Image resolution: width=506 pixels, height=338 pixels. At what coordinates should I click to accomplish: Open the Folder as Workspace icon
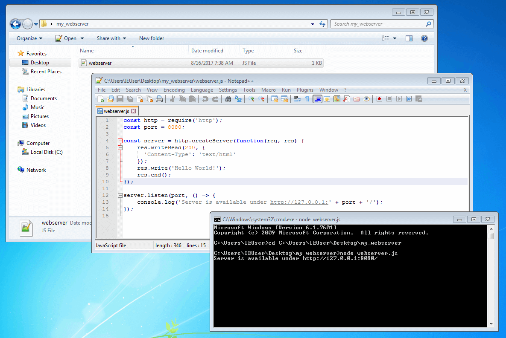[357, 99]
